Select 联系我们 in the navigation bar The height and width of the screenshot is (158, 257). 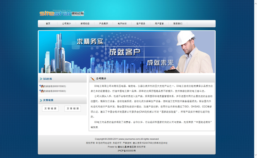click(x=178, y=24)
